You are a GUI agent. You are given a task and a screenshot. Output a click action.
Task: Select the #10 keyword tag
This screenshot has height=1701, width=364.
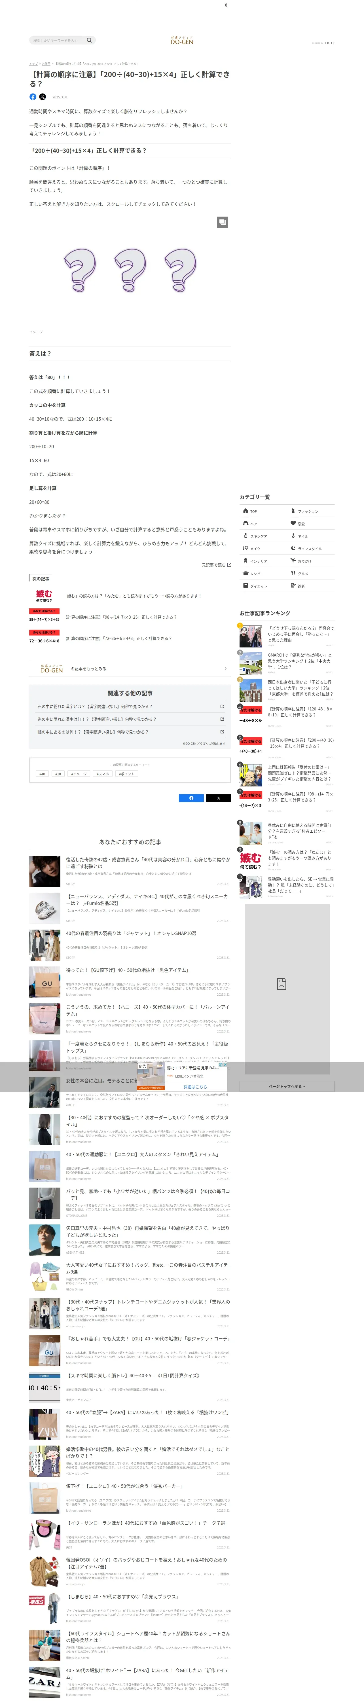coord(58,774)
